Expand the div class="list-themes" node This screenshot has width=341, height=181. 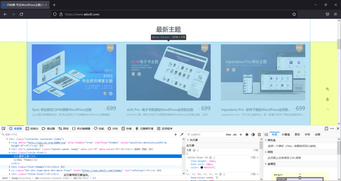(x=10, y=167)
